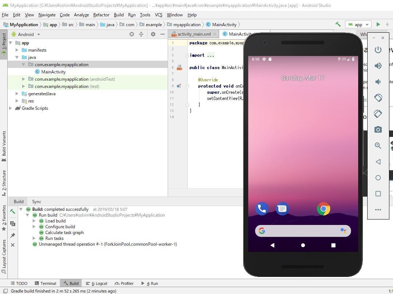Open the Terminal tool window
This screenshot has width=393, height=294.
pyautogui.click(x=45, y=283)
